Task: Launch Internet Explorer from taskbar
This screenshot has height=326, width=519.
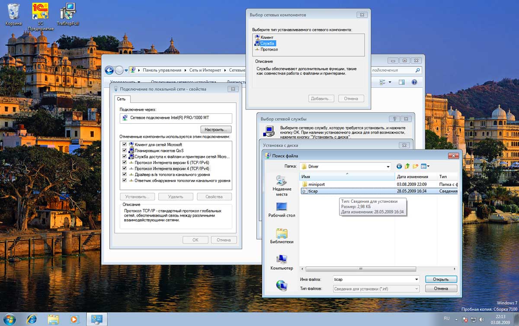Action: [32, 319]
